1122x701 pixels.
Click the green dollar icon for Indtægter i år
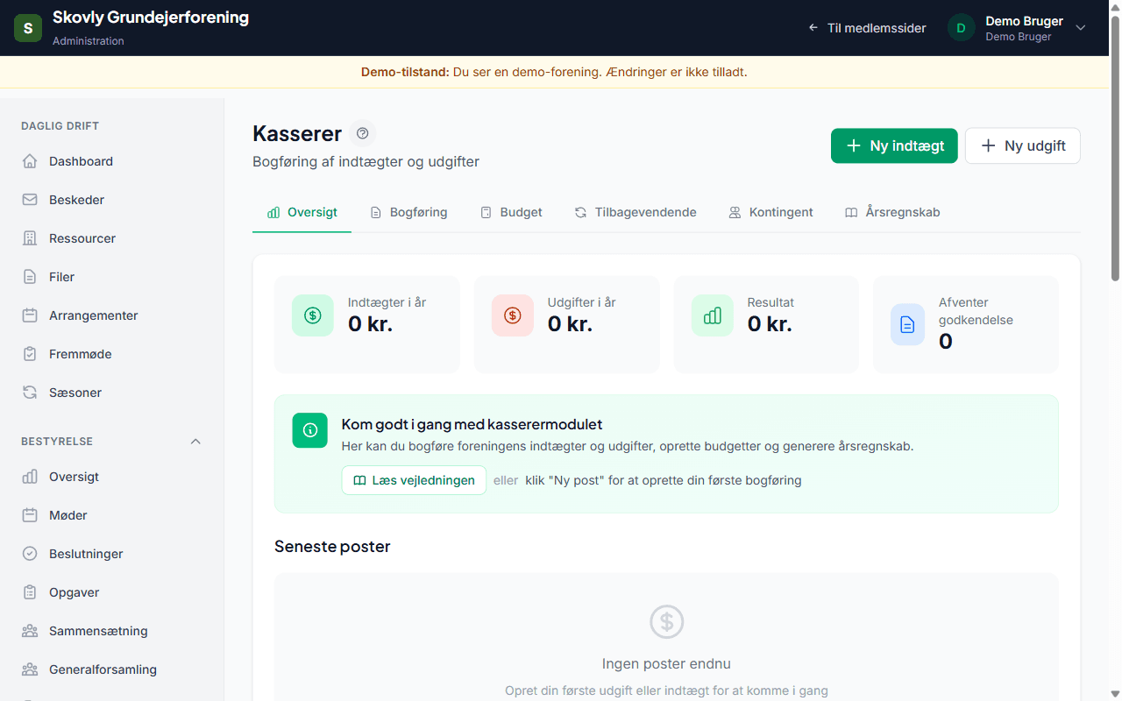tap(313, 315)
